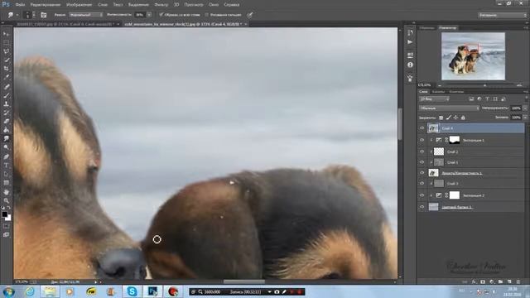Select the Hand tool
Screen dimensions: 530x298
pyautogui.click(x=6, y=192)
